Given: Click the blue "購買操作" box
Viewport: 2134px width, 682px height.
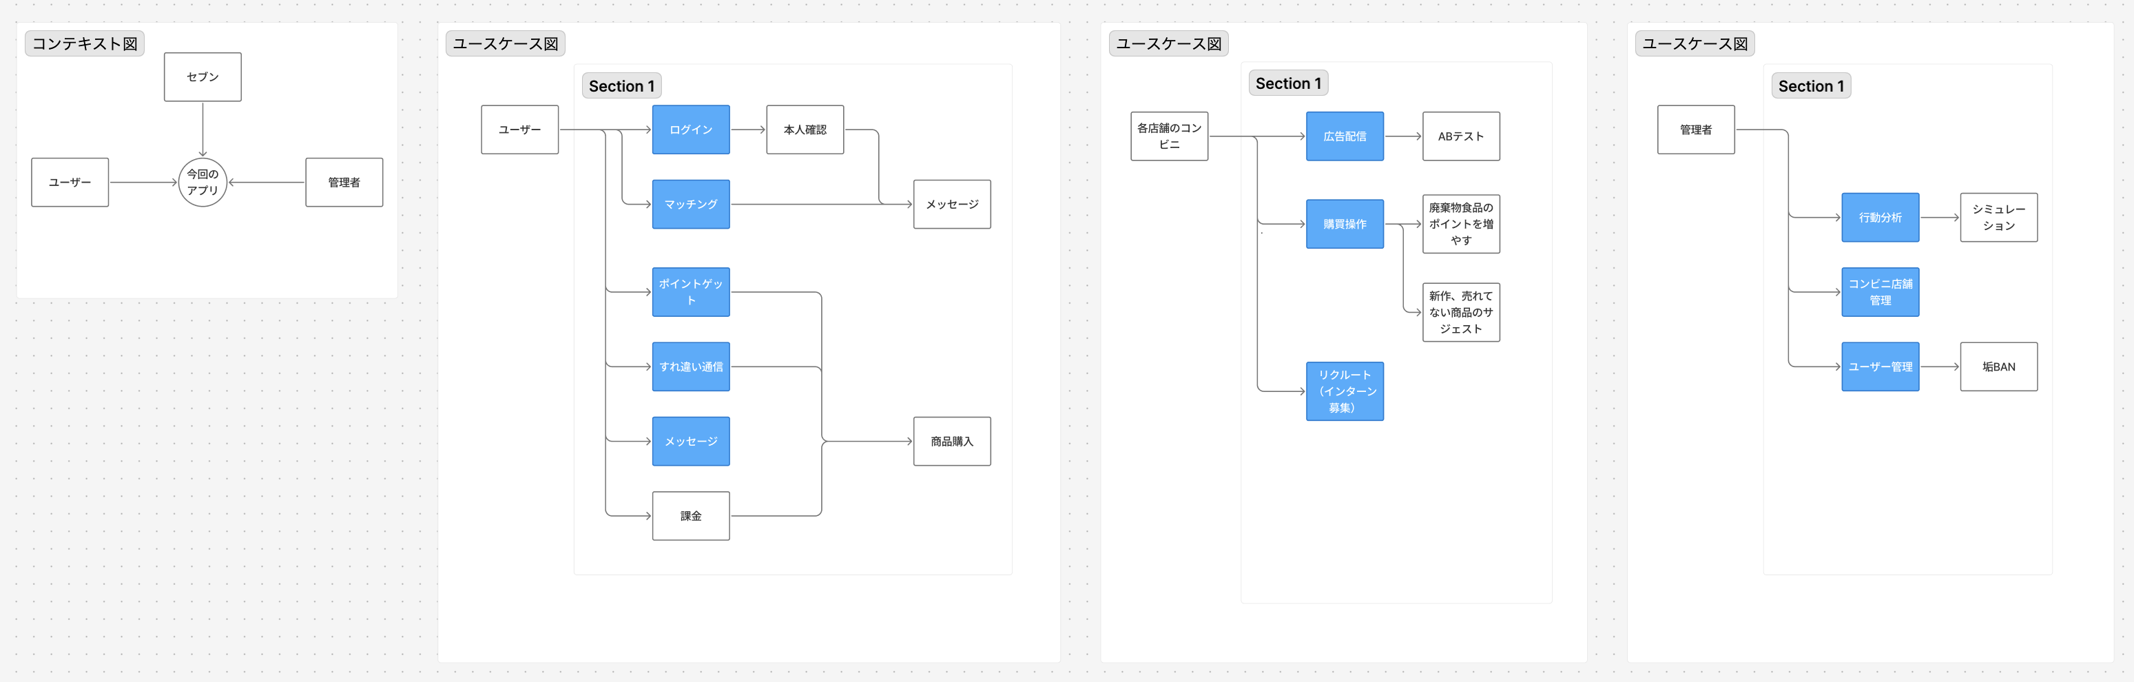Looking at the screenshot, I should coord(1344,224).
